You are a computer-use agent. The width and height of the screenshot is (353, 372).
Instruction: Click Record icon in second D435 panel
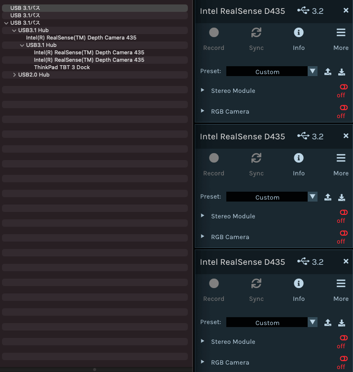pos(214,158)
